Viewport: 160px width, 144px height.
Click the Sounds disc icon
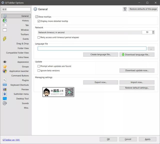(5, 103)
